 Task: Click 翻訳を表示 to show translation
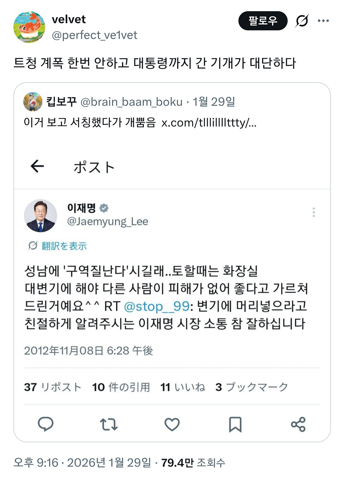[x=64, y=246]
